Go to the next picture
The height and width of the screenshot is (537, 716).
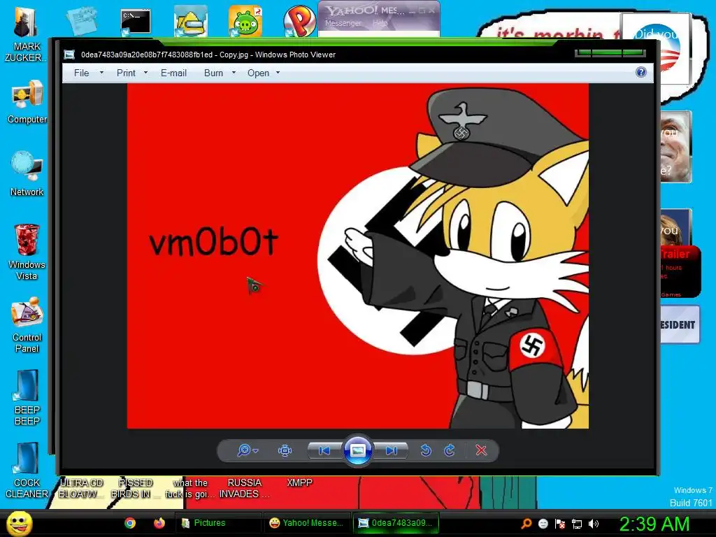click(x=392, y=451)
